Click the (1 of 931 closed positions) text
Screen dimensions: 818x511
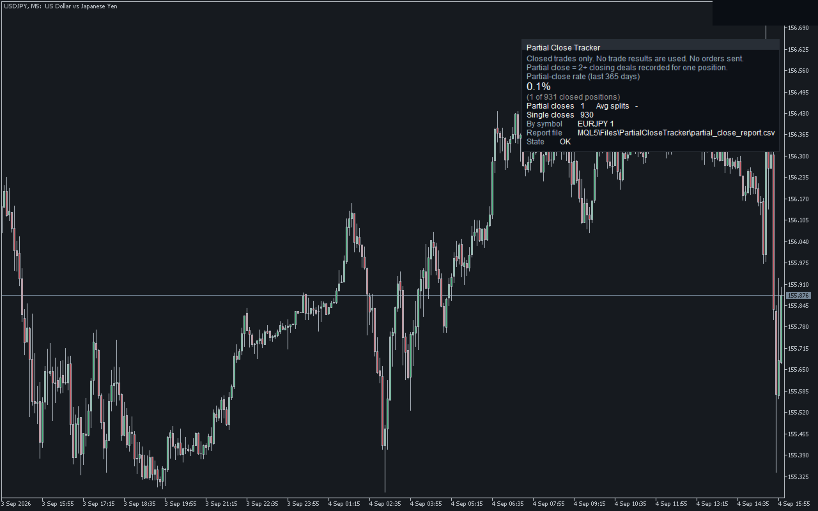[x=573, y=97]
